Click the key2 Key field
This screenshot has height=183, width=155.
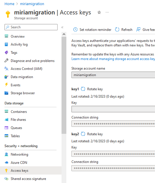[113, 154]
